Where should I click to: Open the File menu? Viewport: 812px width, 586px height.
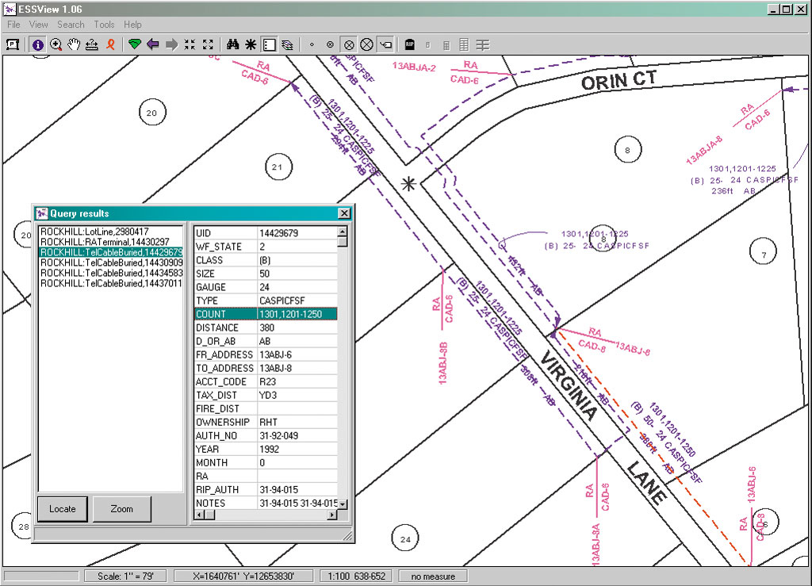pyautogui.click(x=13, y=25)
